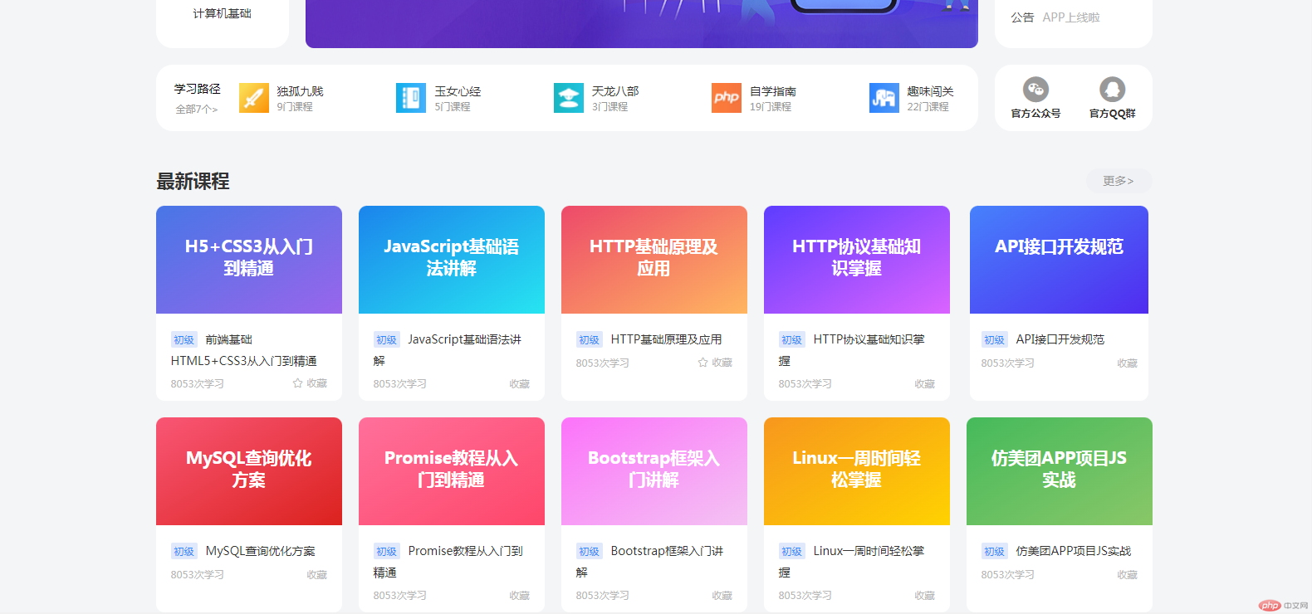Open HTTP协议基础知识掌握 course thumbnail
1312x614 pixels.
[x=857, y=260]
